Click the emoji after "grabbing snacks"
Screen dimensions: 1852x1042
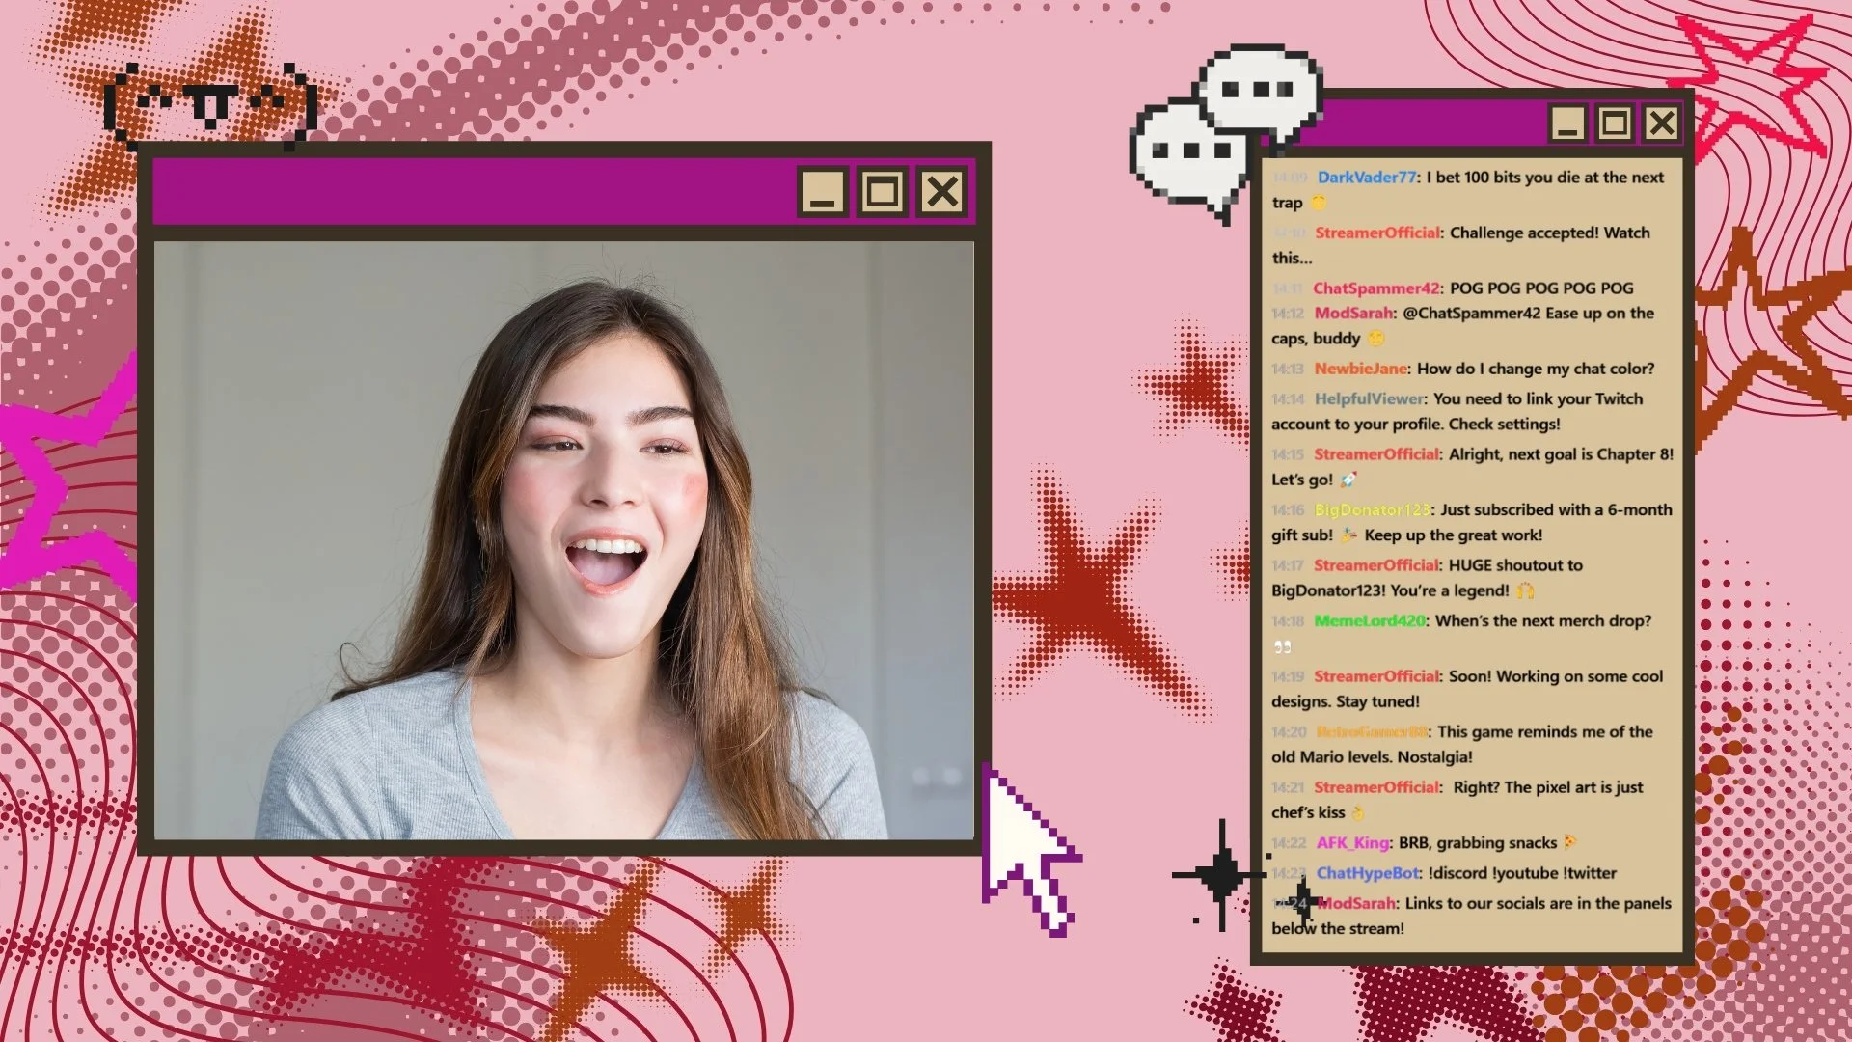coord(1570,842)
